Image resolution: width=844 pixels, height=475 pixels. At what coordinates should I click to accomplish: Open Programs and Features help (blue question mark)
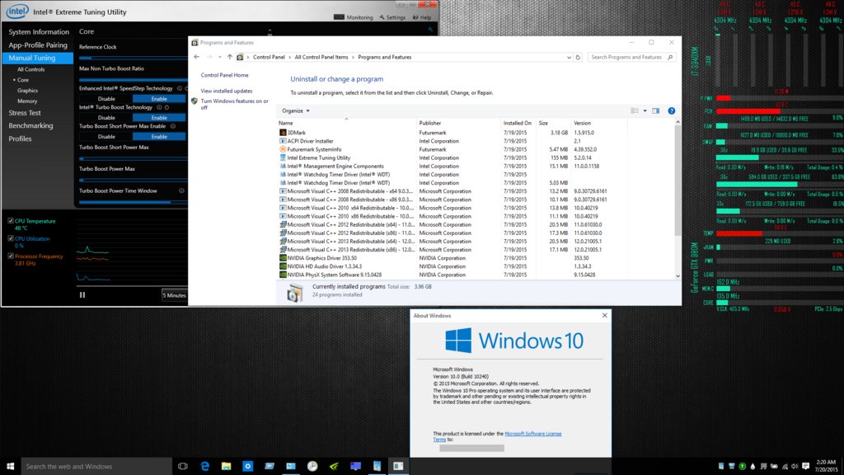point(671,111)
